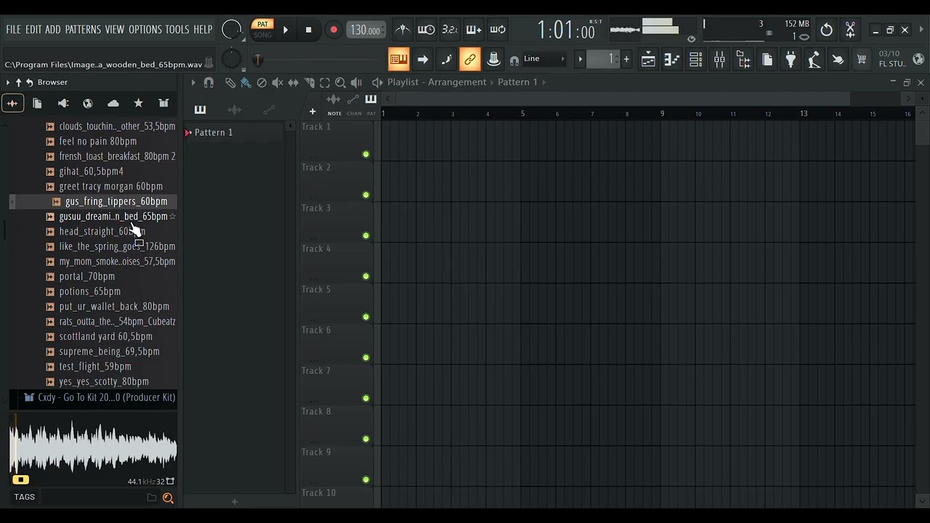Toggle PAT/SONG mode switch
The width and height of the screenshot is (930, 523).
click(x=262, y=29)
